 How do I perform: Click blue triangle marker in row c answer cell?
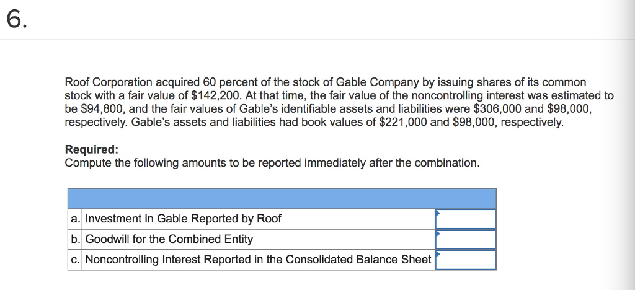(x=437, y=253)
